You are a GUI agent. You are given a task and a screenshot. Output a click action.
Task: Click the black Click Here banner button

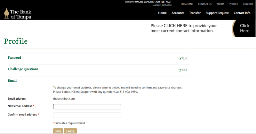tap(244, 28)
